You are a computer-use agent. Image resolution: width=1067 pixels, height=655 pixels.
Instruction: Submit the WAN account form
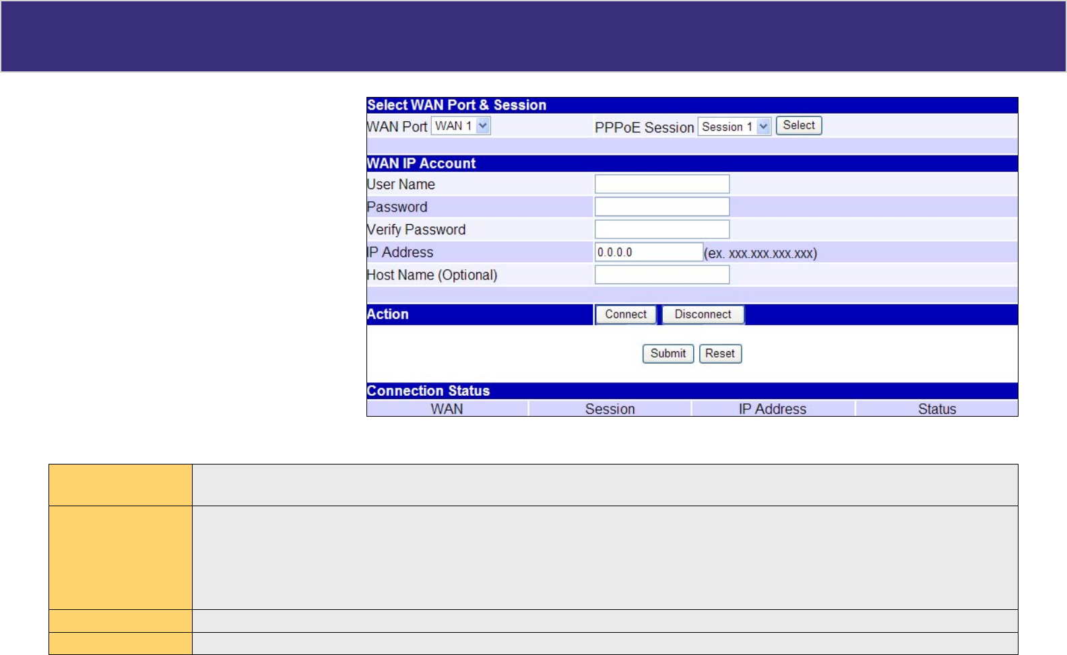pyautogui.click(x=668, y=353)
